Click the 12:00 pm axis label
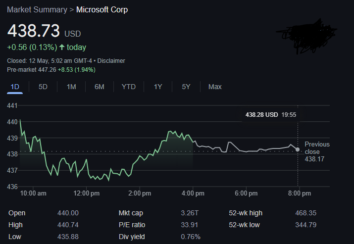The width and height of the screenshot is (354, 244). (x=87, y=194)
